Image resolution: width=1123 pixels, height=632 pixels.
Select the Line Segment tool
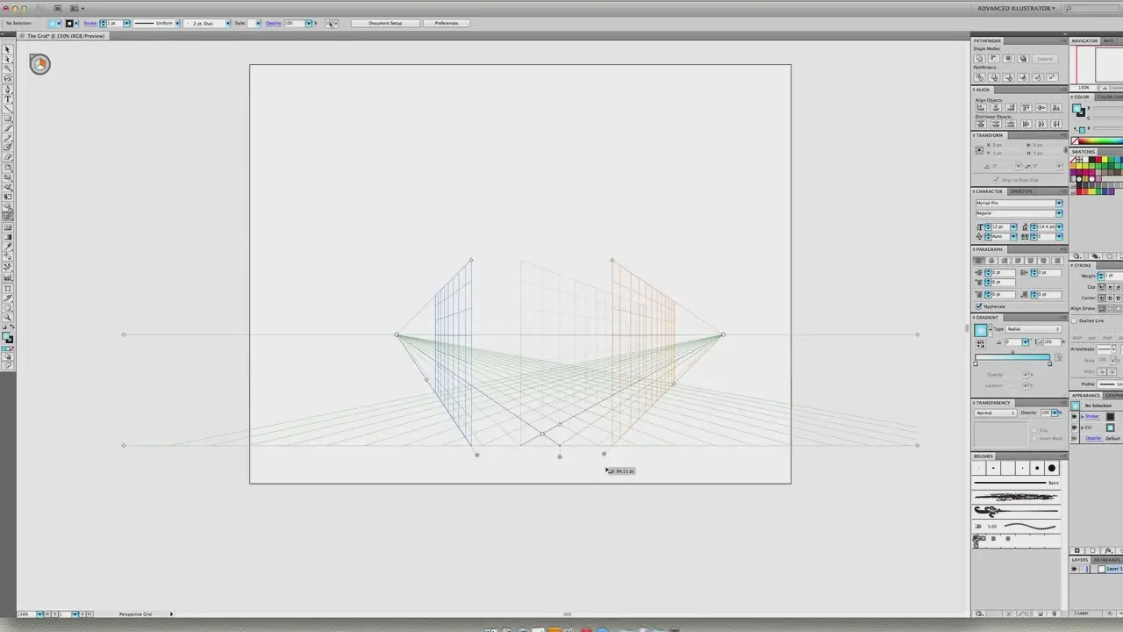pos(8,109)
